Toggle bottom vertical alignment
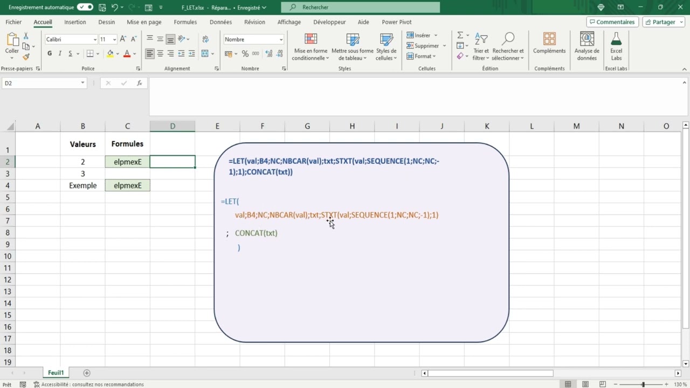The height and width of the screenshot is (388, 690). pyautogui.click(x=170, y=39)
